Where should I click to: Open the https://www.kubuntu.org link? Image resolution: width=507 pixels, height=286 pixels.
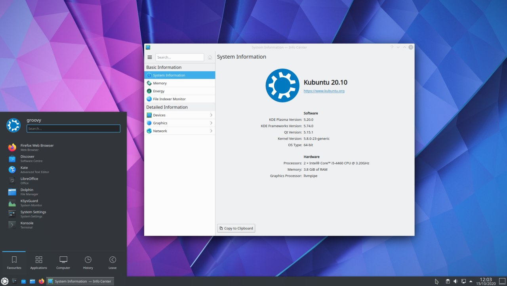[x=324, y=91]
